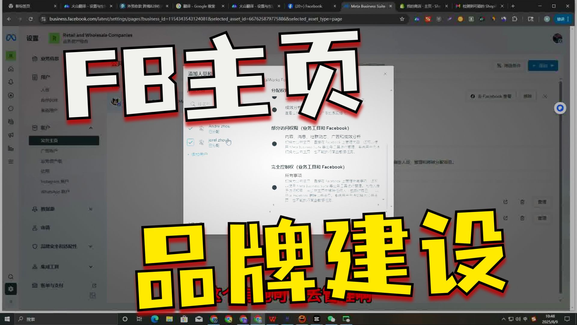Toggle the jorel zhou checkbox
577x325 pixels.
[190, 142]
